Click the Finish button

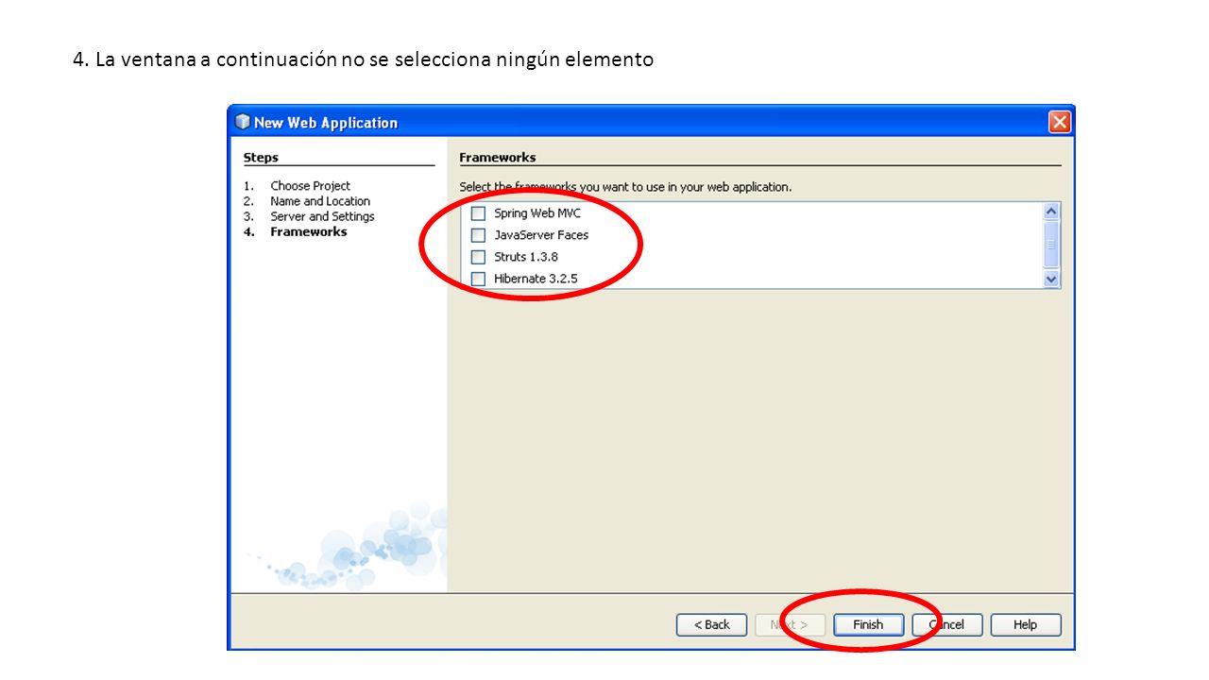868,624
